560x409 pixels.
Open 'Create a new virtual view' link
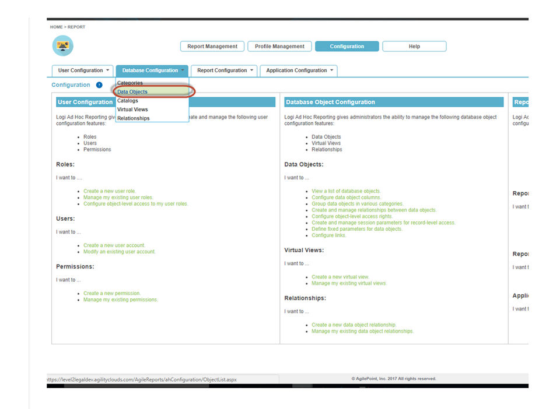click(x=340, y=277)
